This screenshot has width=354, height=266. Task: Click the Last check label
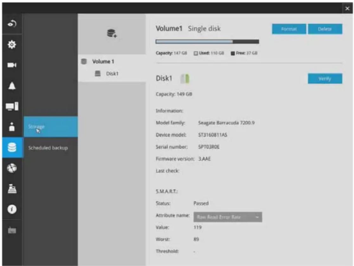click(x=168, y=171)
